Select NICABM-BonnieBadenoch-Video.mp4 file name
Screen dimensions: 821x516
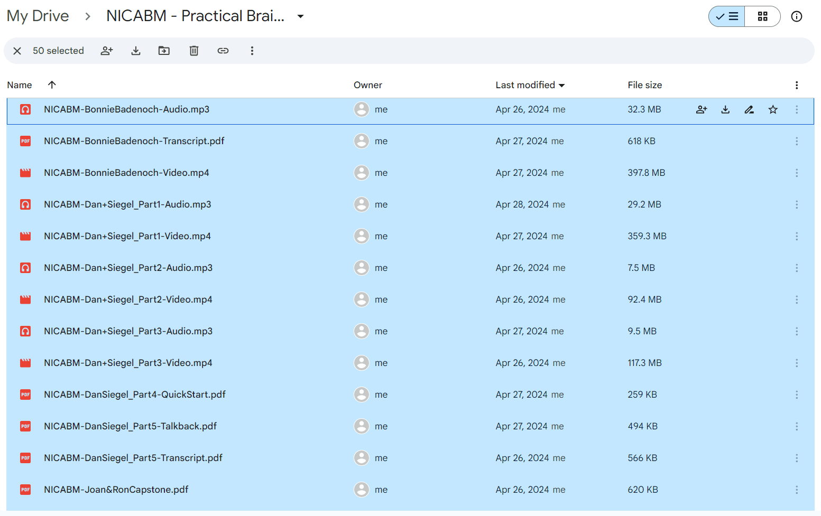tap(126, 173)
